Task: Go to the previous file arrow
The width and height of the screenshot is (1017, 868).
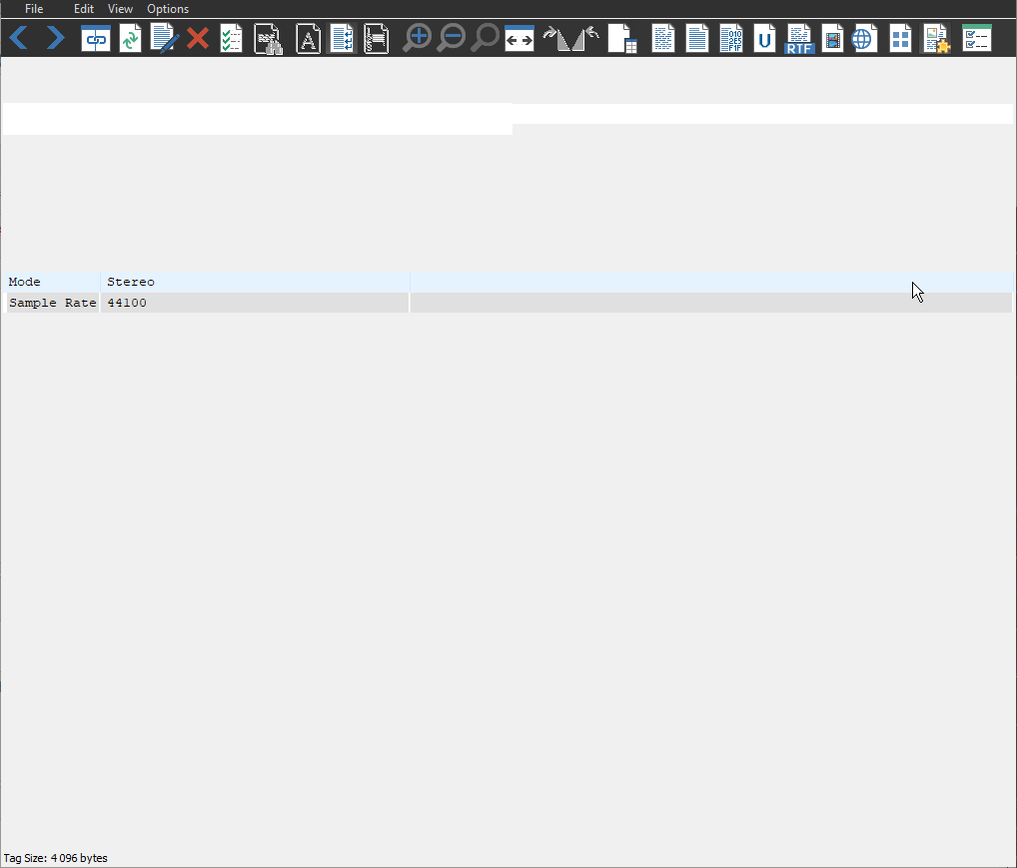Action: click(x=19, y=38)
